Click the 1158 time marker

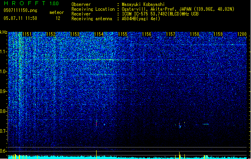coord(194,34)
